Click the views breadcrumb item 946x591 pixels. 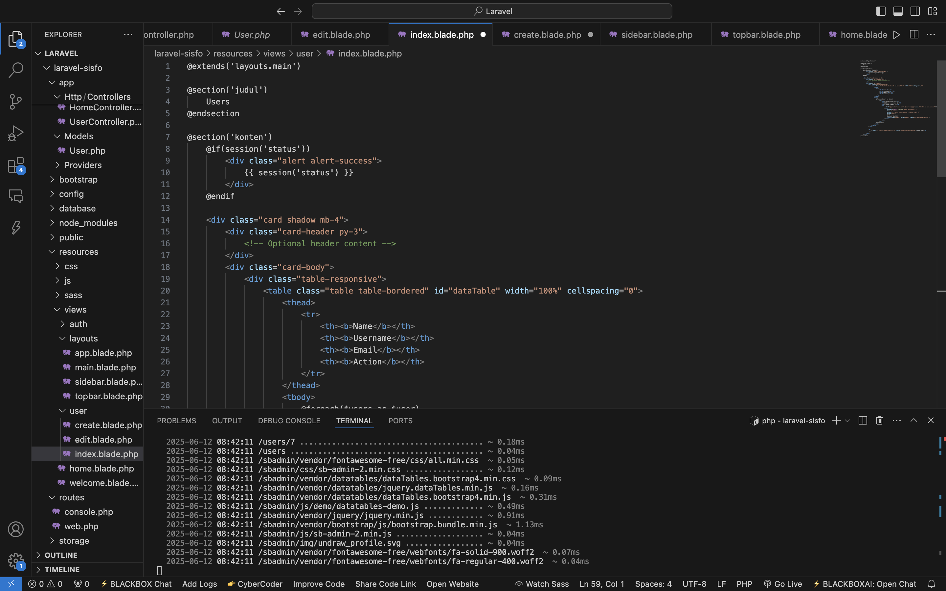274,54
